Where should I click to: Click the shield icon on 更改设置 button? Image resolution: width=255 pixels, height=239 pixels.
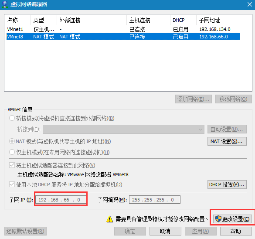[218, 219]
